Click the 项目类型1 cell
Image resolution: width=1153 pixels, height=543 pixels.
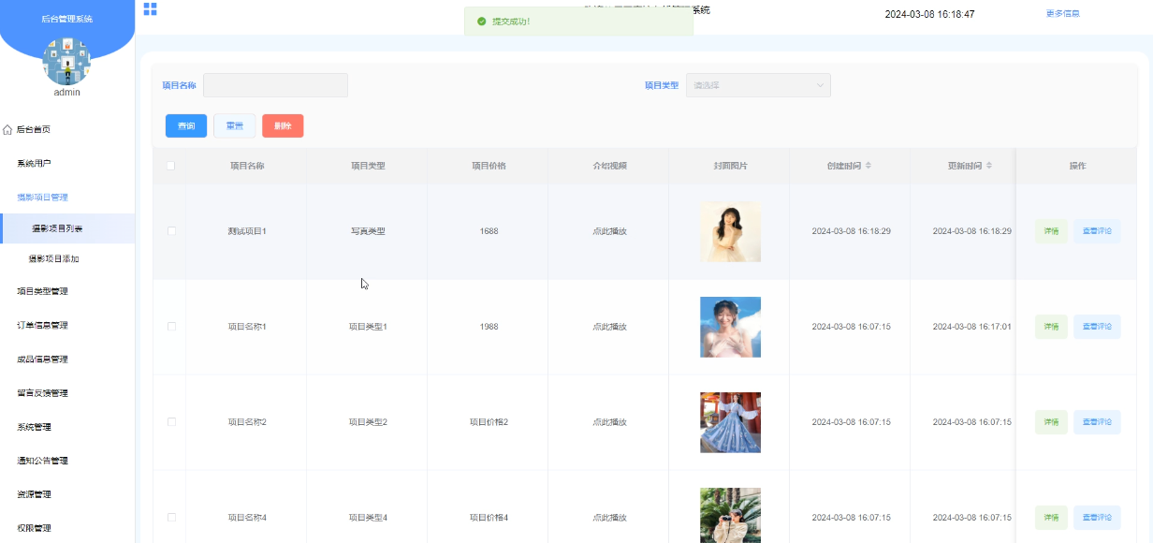(368, 327)
